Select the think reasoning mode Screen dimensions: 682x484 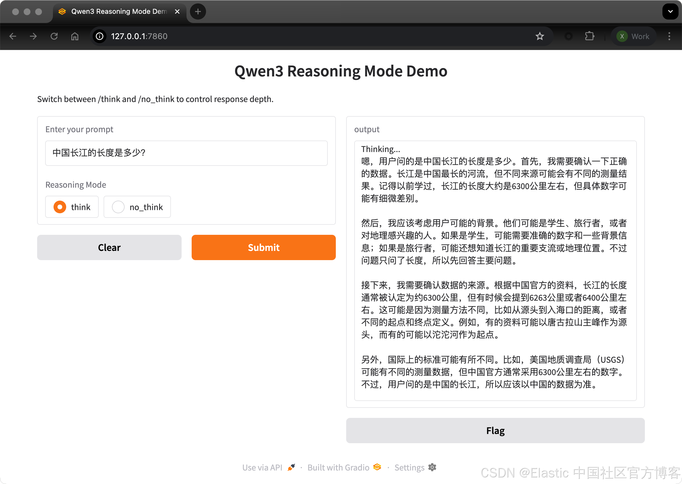click(x=72, y=207)
